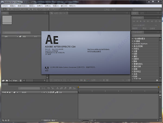Open the legal notices link on splash
The height and width of the screenshot is (123, 163).
(x=94, y=52)
